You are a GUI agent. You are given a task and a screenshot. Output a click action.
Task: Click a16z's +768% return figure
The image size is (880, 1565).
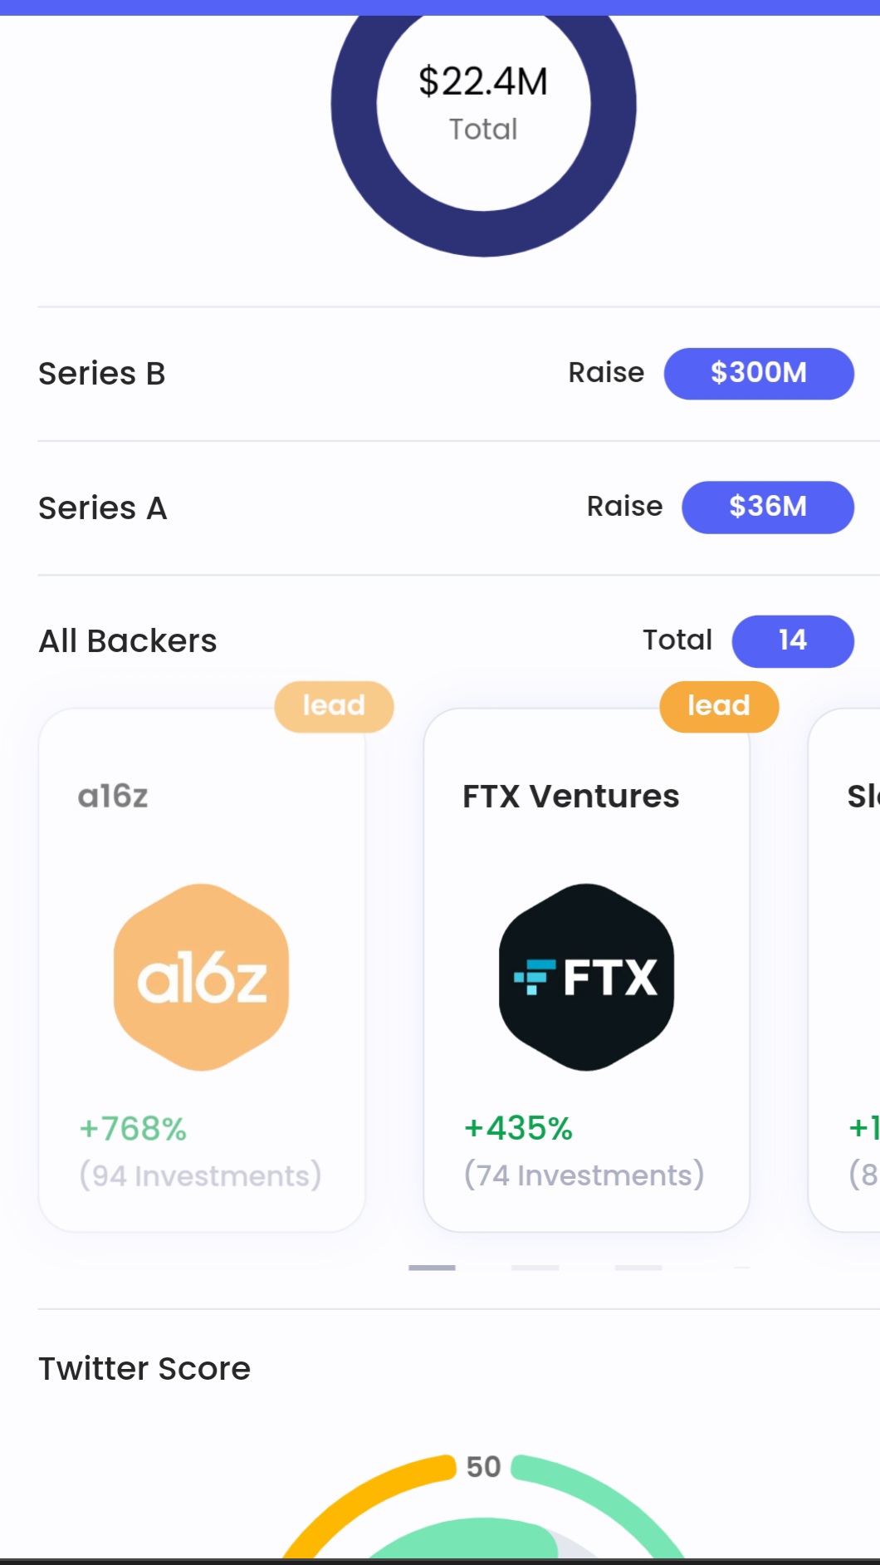coord(133,1129)
